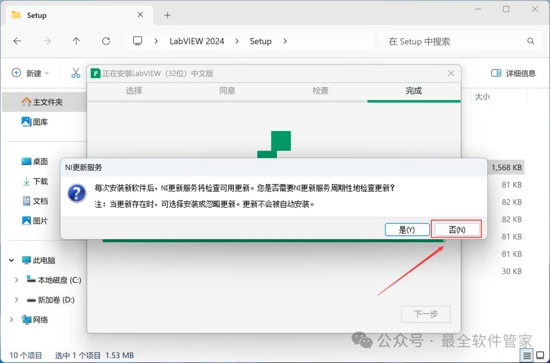550x363 pixels.
Task: Select the 同意 step tab in the installer
Action: click(227, 91)
